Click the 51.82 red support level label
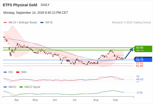 pos(140,66)
